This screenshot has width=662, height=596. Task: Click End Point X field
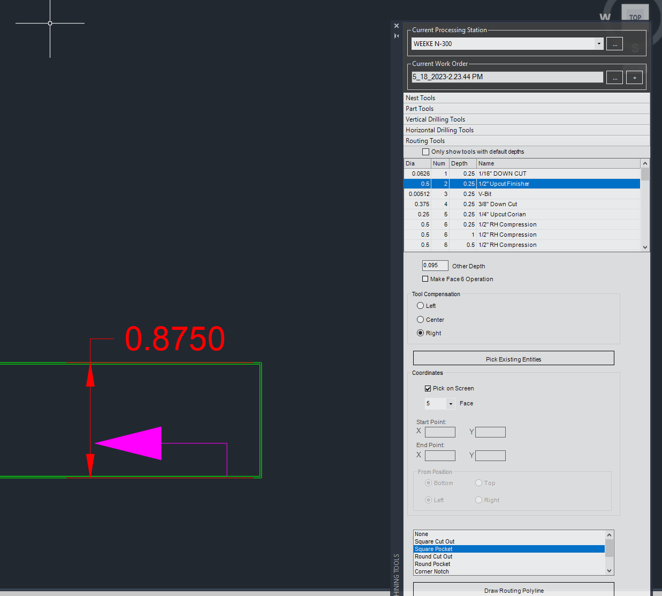(440, 456)
